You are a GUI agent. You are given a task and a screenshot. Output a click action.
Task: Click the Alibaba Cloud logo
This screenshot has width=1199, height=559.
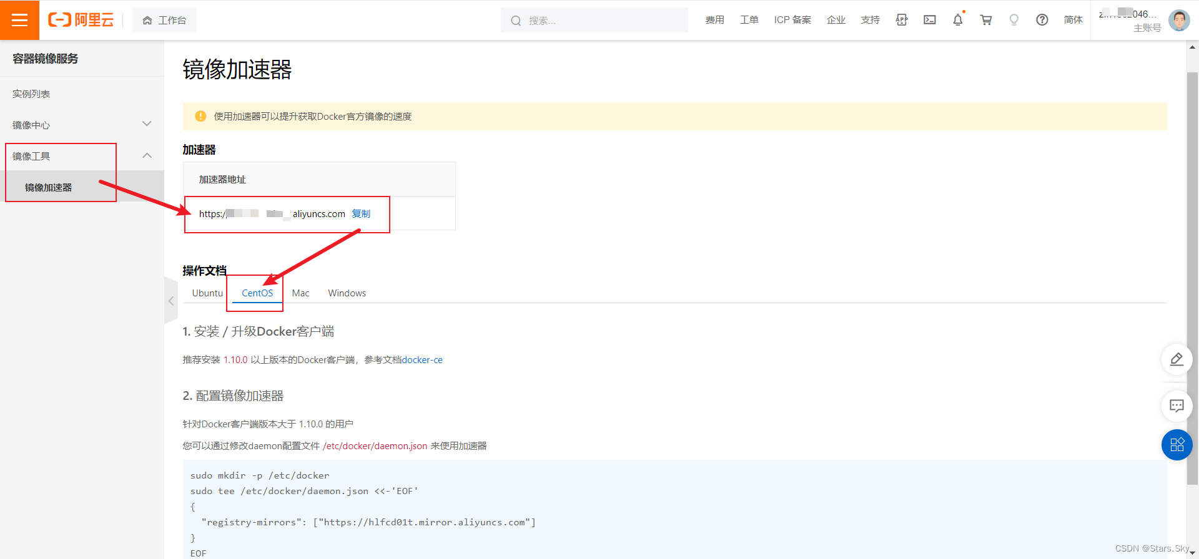click(x=81, y=20)
